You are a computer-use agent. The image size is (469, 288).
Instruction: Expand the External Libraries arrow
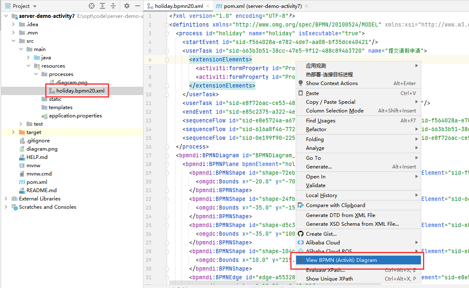tap(6, 199)
